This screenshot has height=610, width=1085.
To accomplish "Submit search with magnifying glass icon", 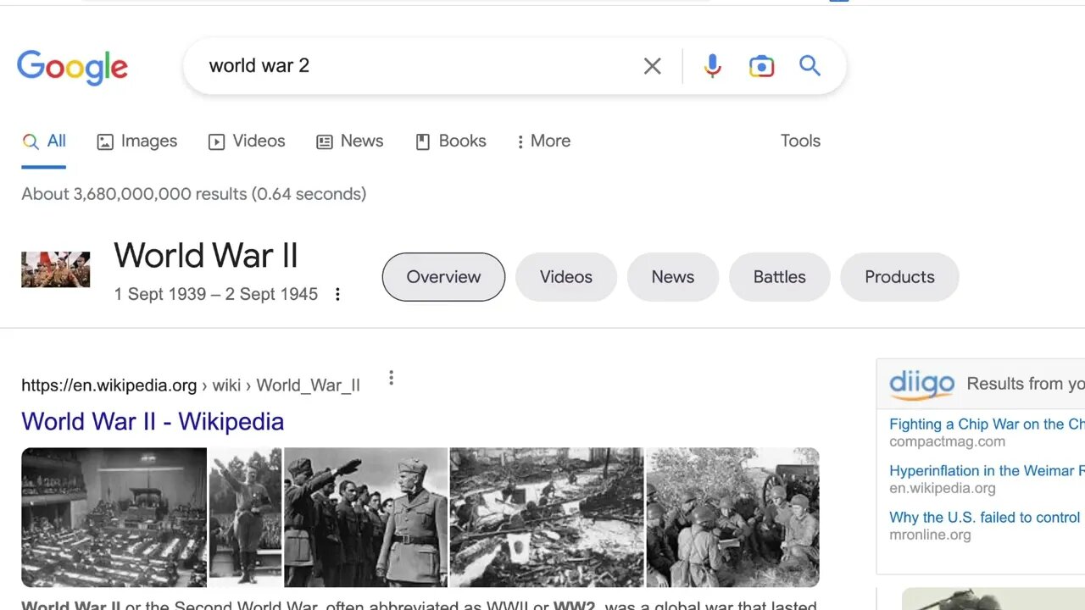I will click(x=810, y=66).
